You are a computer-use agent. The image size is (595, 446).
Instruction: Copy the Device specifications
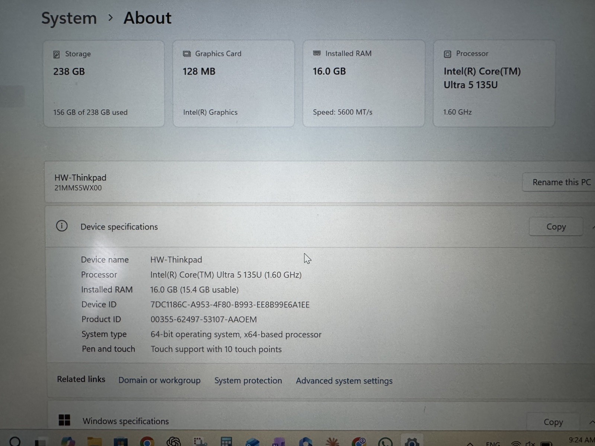[556, 227]
